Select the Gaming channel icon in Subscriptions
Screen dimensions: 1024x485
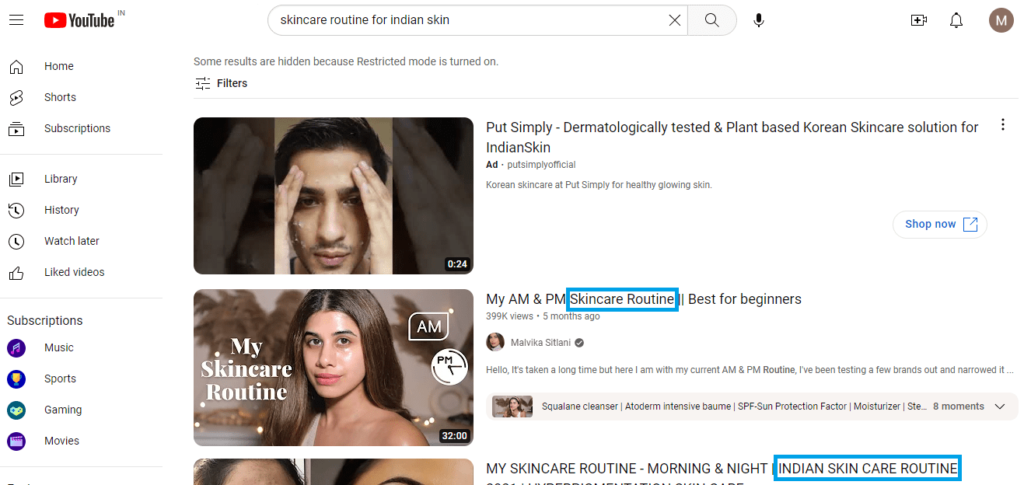point(16,410)
